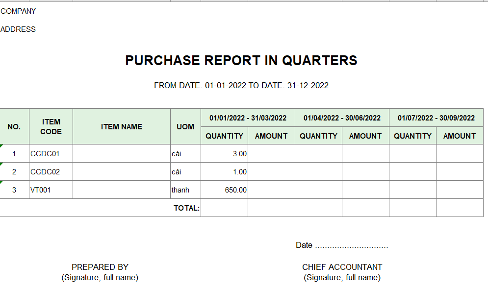Click the PURCHASE REPORT IN QUARTERS title
Image resolution: width=488 pixels, height=289 pixels.
click(241, 61)
